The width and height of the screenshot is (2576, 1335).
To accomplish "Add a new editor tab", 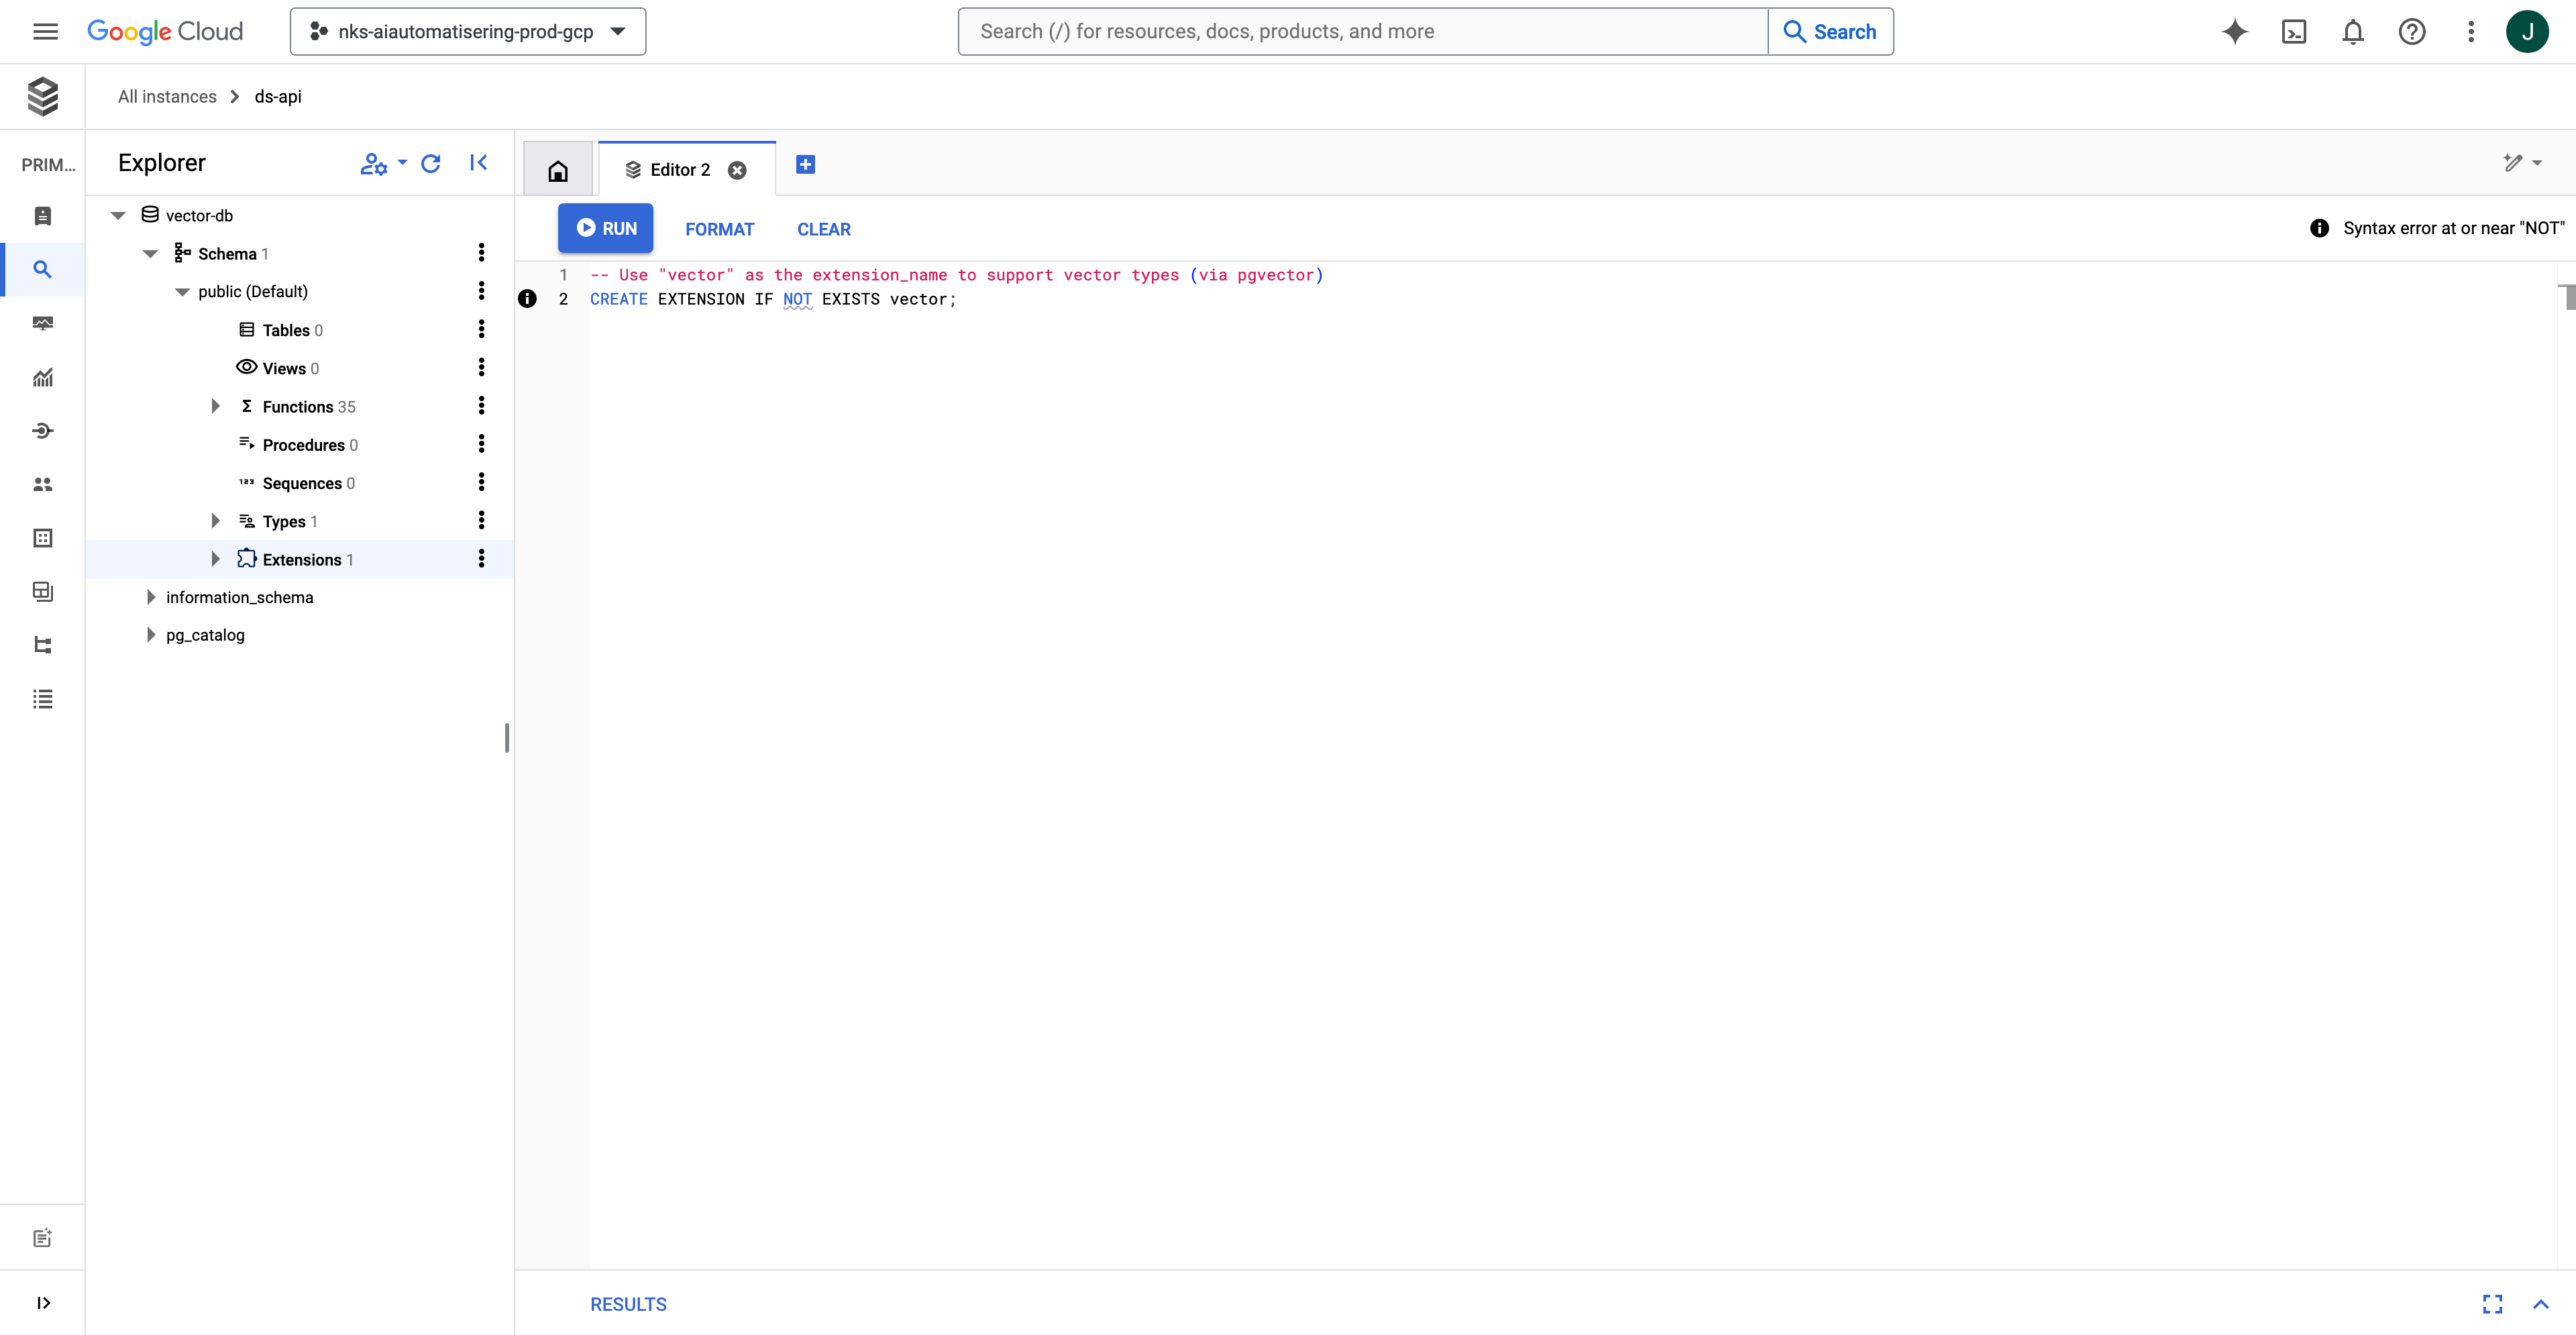I will pos(805,164).
